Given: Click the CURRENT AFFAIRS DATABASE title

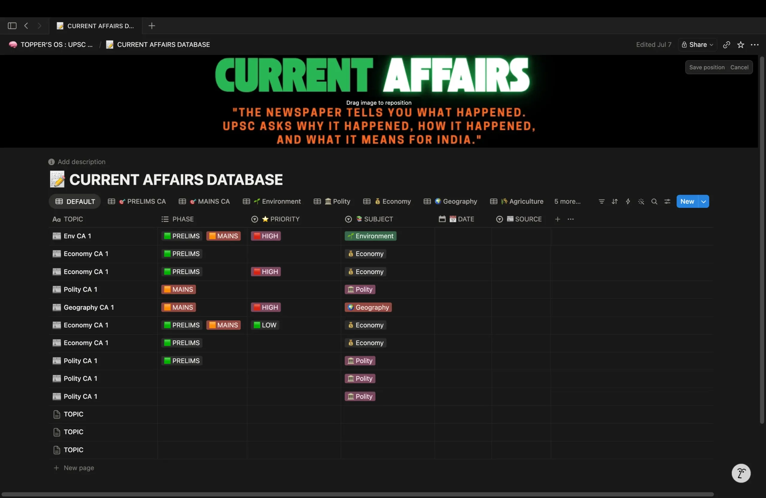Looking at the screenshot, I should coord(176,179).
